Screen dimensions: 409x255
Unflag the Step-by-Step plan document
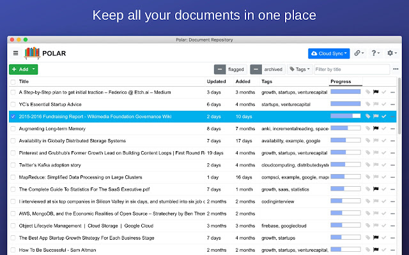tap(376, 92)
